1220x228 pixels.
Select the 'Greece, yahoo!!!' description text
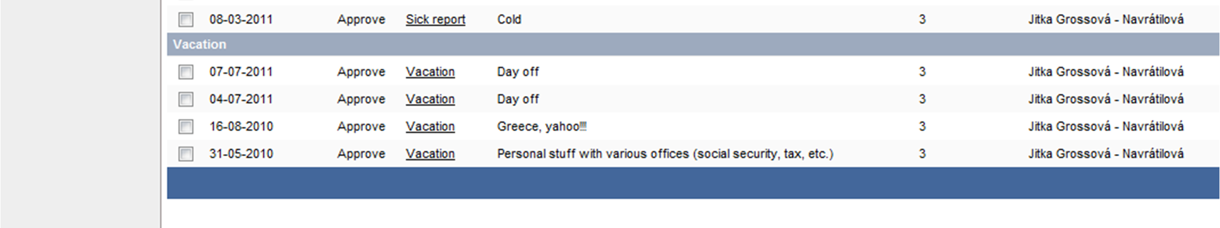[x=542, y=126]
